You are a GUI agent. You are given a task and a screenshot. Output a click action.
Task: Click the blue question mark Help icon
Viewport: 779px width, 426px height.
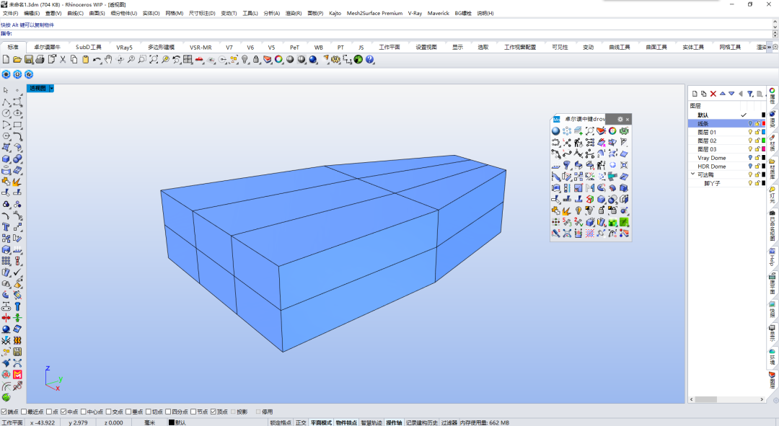369,60
